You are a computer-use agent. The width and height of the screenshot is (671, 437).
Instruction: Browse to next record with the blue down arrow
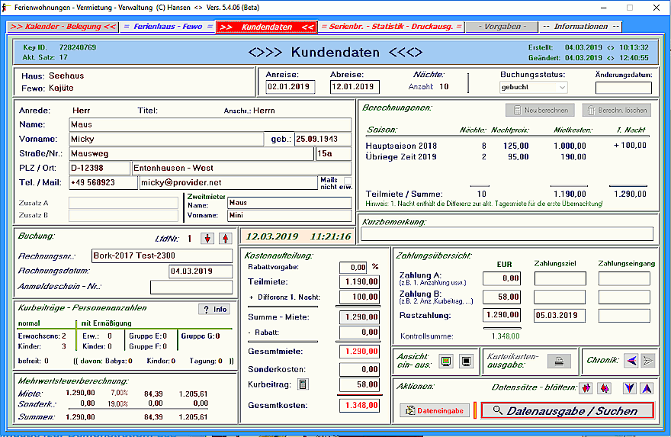[629, 388]
